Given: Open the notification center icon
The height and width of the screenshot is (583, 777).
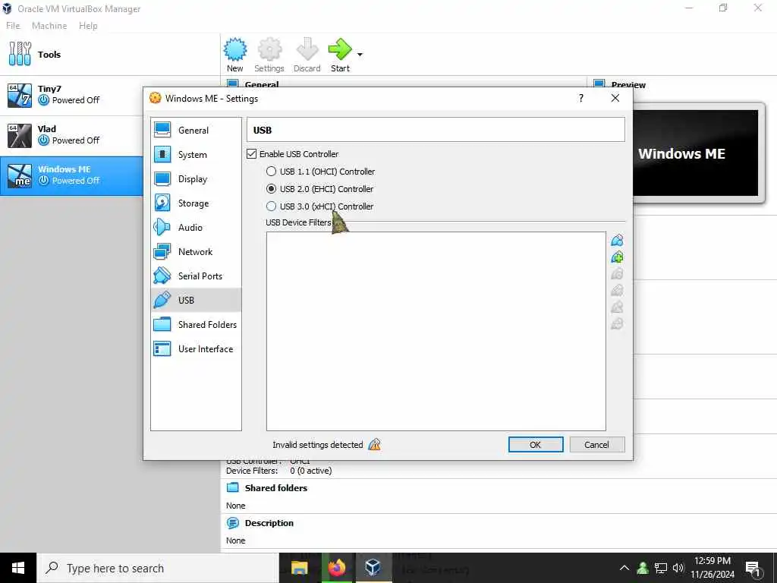Looking at the screenshot, I should 753,568.
